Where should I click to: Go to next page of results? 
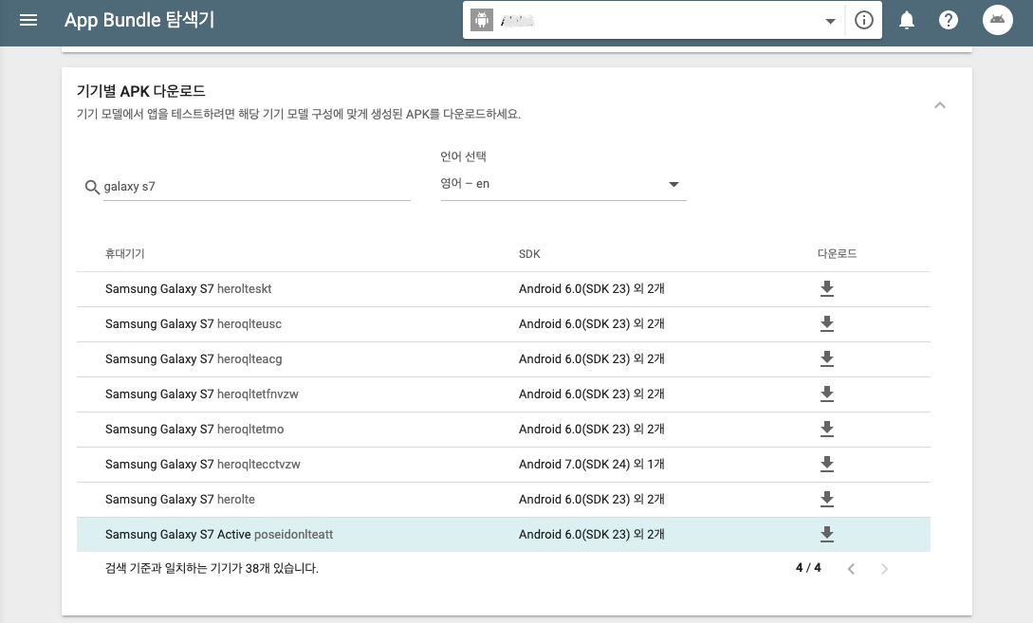tap(885, 569)
